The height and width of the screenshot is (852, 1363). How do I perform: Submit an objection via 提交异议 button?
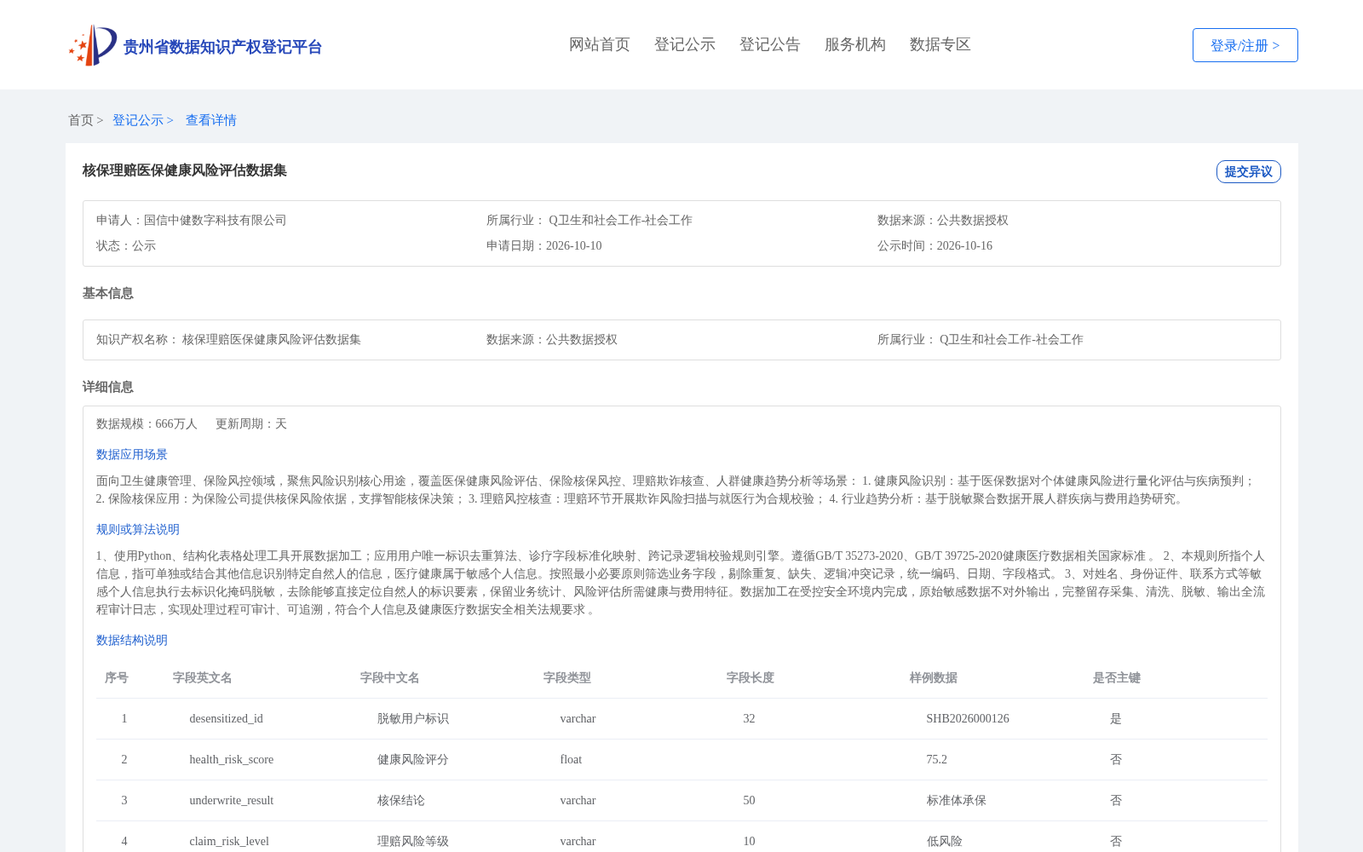tap(1249, 171)
